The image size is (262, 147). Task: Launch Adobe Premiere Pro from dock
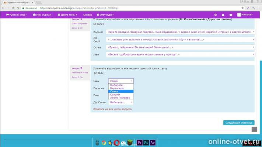coord(140,143)
